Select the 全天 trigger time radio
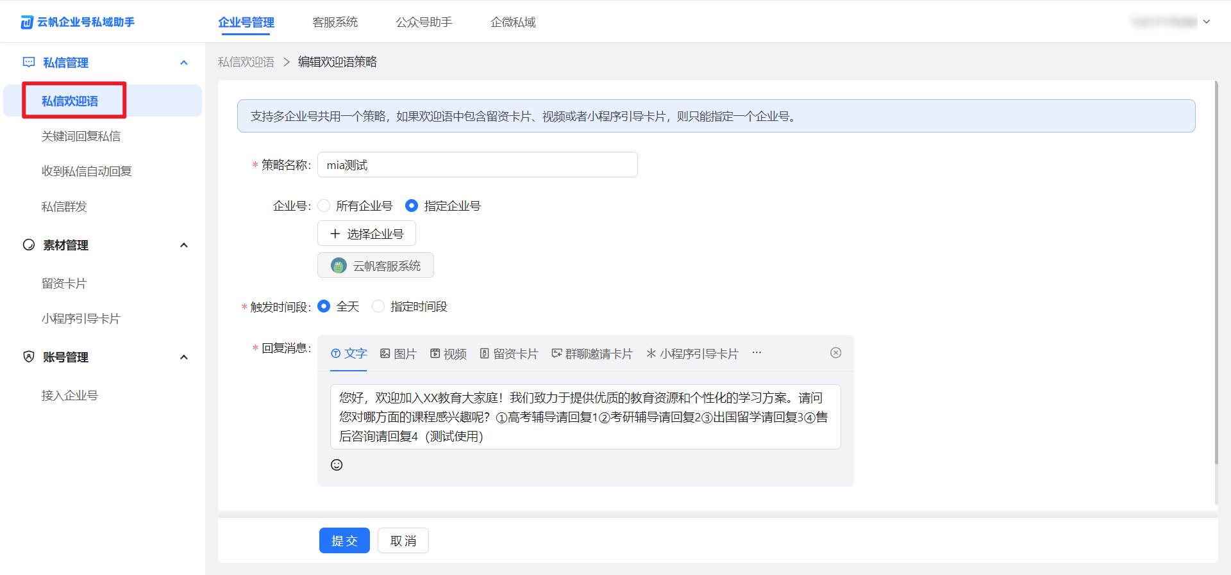 (324, 306)
